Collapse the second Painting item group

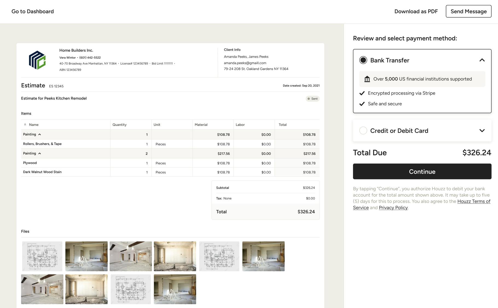[39, 153]
